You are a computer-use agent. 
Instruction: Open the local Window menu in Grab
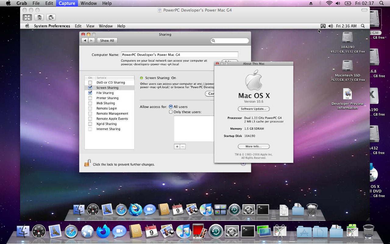click(x=89, y=3)
